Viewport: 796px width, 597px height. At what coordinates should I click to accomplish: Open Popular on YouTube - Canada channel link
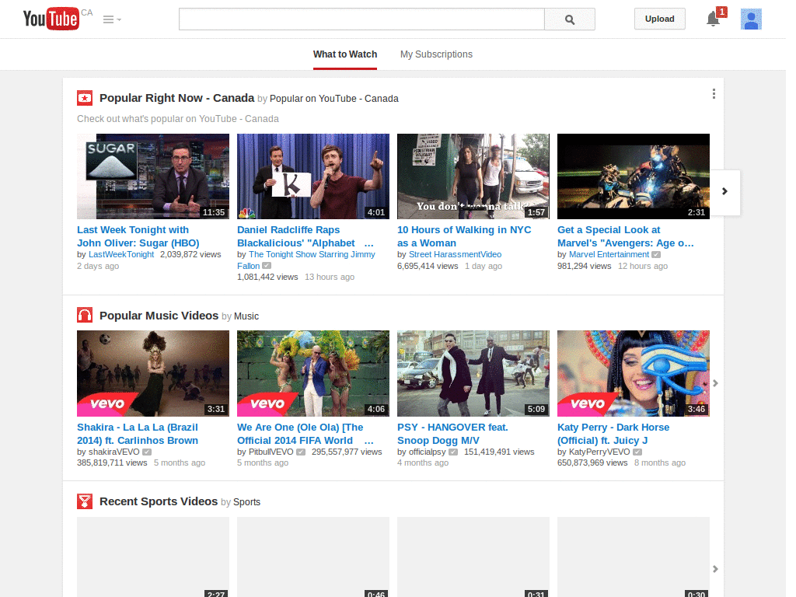pos(334,99)
